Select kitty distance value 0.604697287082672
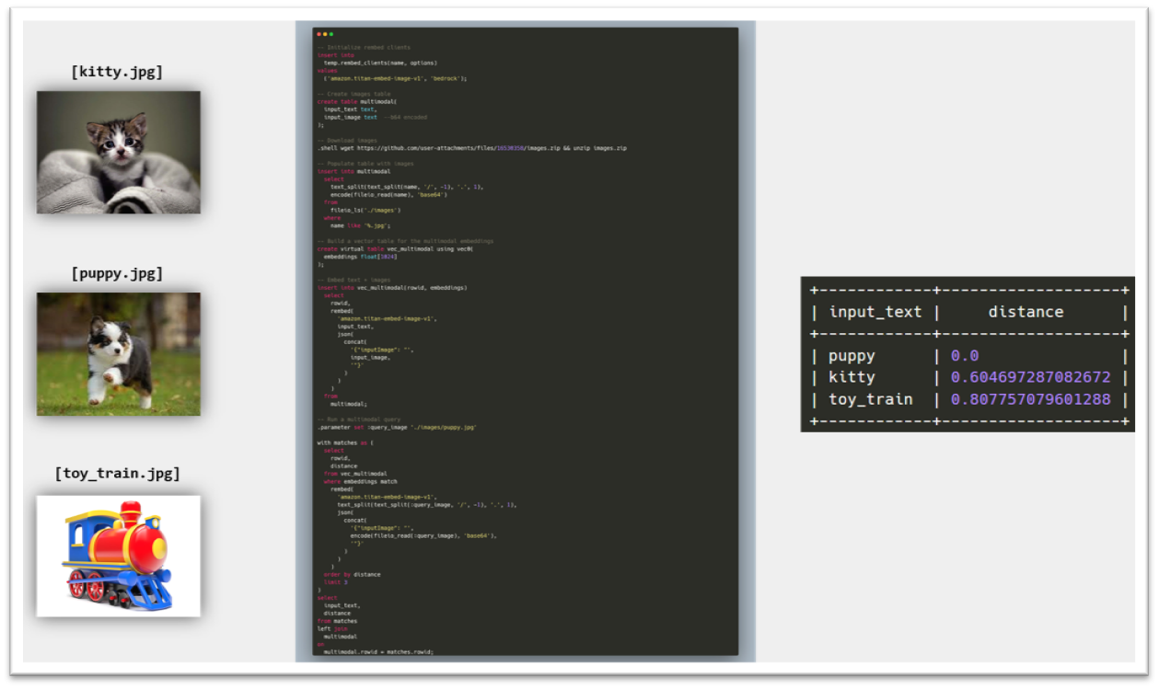Screen dimensions: 1159x689 click(x=1030, y=377)
